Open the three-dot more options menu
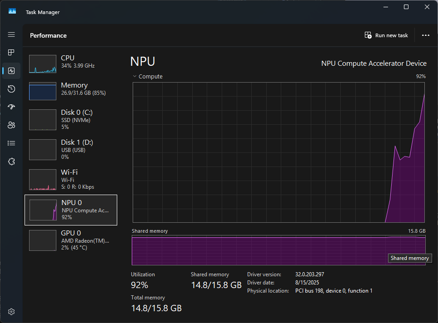The height and width of the screenshot is (323, 438). coord(425,35)
